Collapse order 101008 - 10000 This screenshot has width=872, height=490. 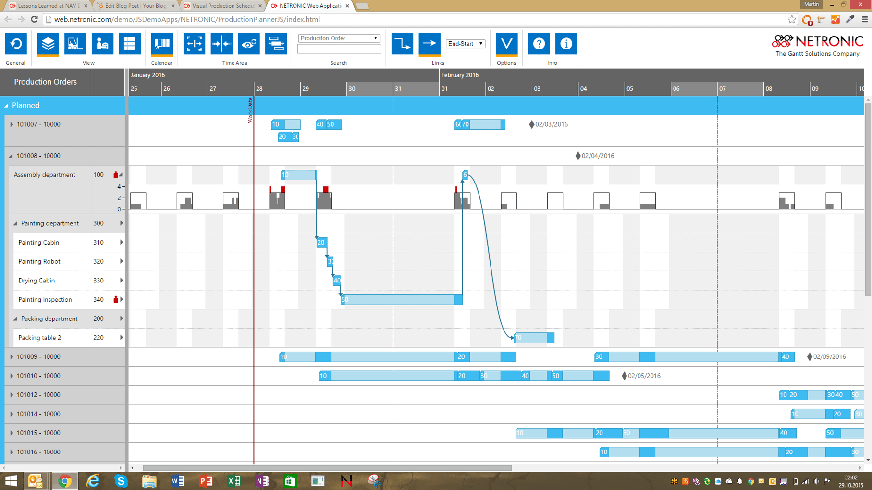tap(11, 156)
